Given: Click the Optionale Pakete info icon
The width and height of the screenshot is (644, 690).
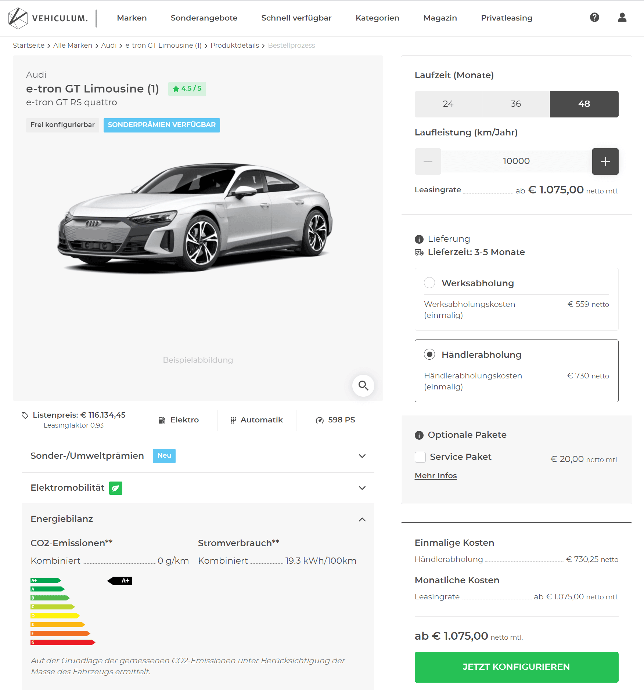Looking at the screenshot, I should click(x=419, y=435).
